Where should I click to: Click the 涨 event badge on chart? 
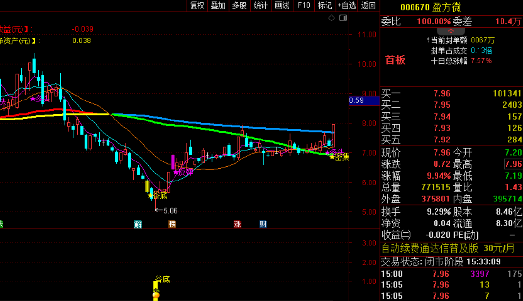(238, 224)
